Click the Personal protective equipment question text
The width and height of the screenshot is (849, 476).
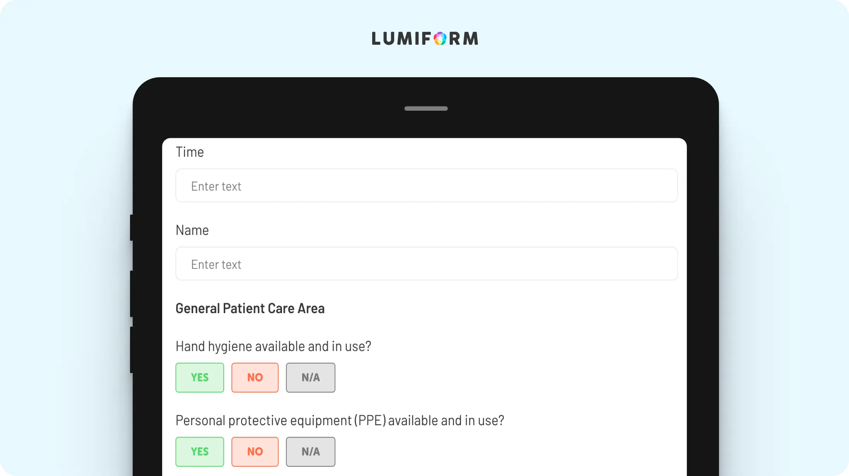click(340, 421)
